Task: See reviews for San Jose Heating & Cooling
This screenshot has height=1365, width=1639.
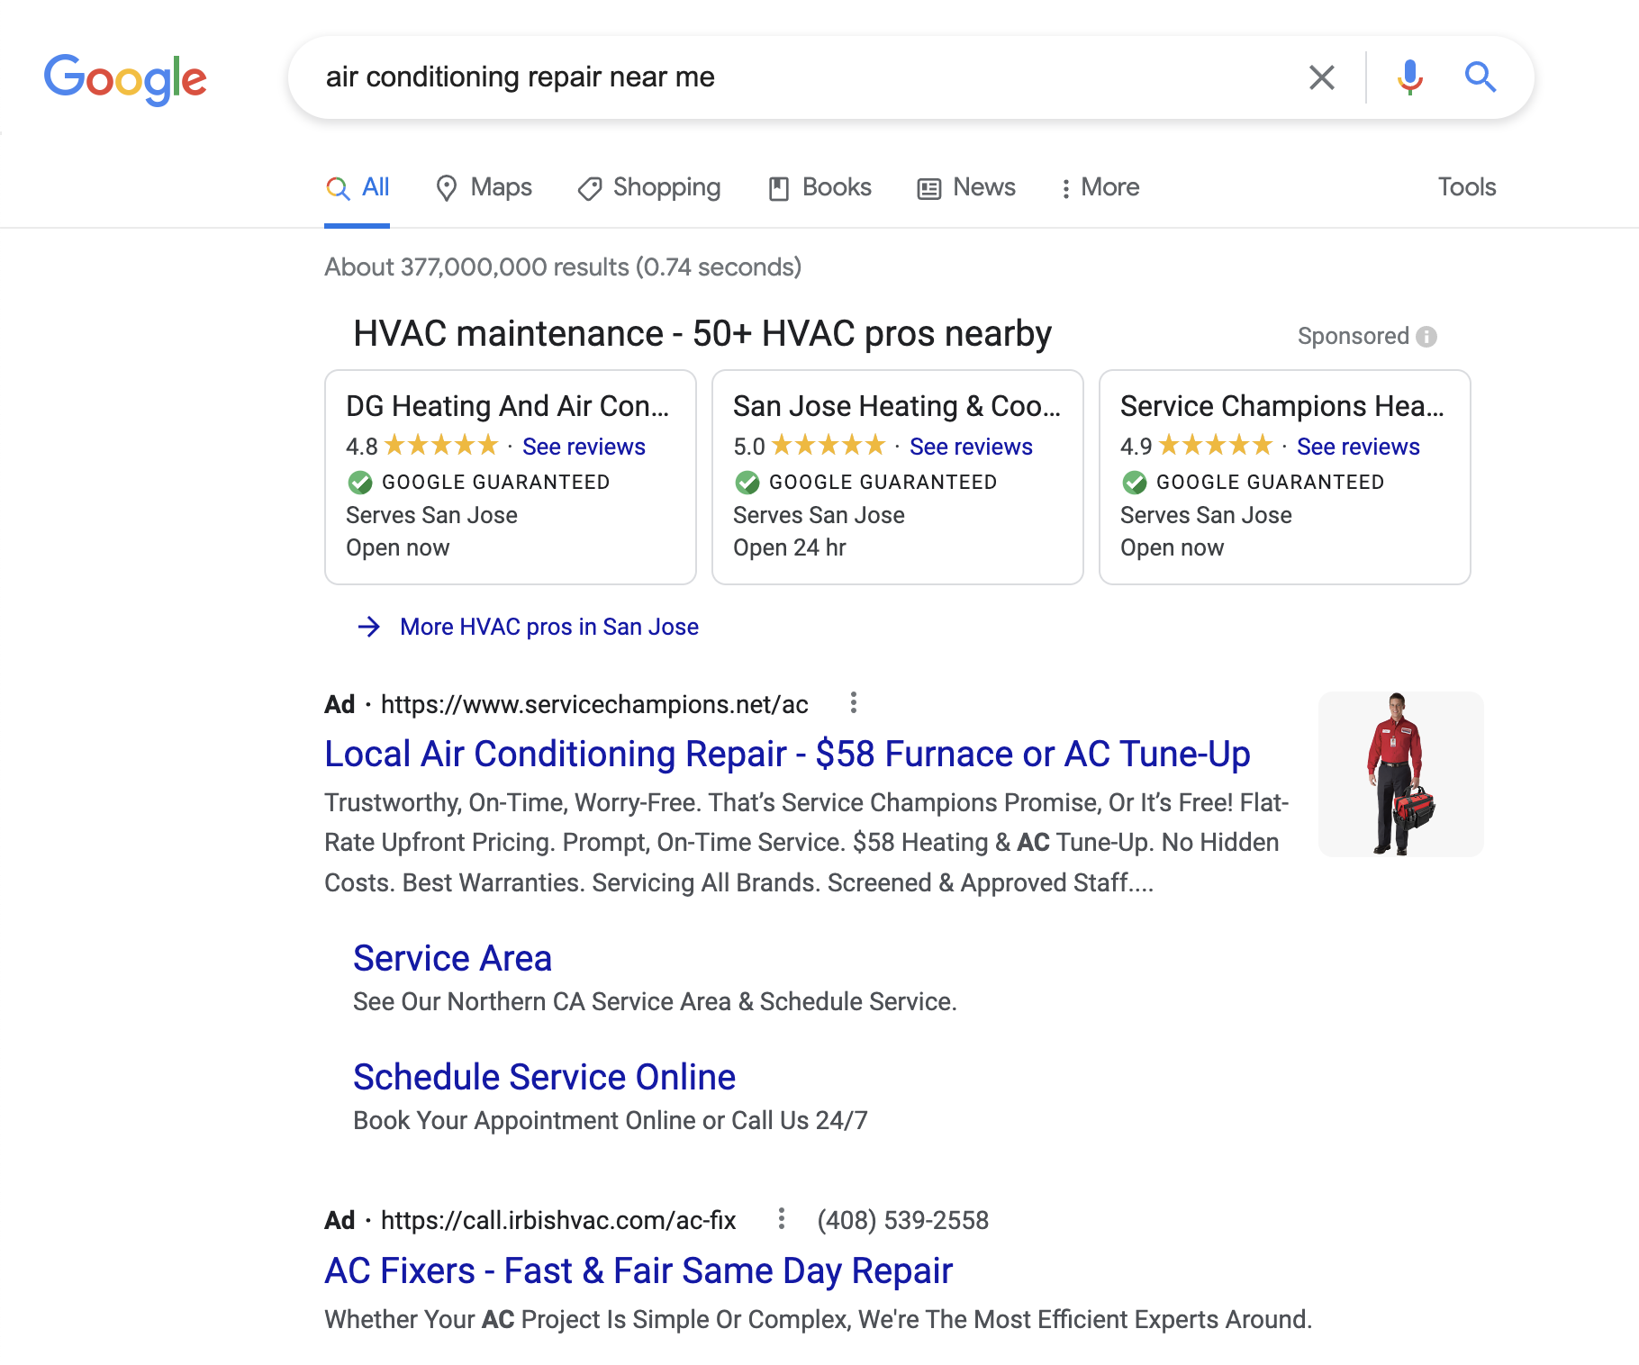Action: [x=970, y=446]
